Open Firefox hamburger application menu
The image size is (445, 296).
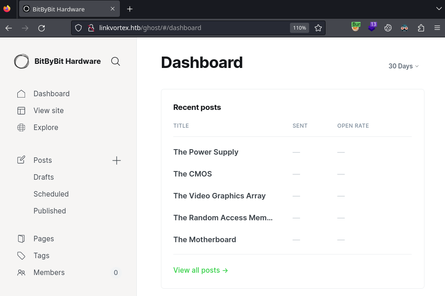click(x=437, y=28)
